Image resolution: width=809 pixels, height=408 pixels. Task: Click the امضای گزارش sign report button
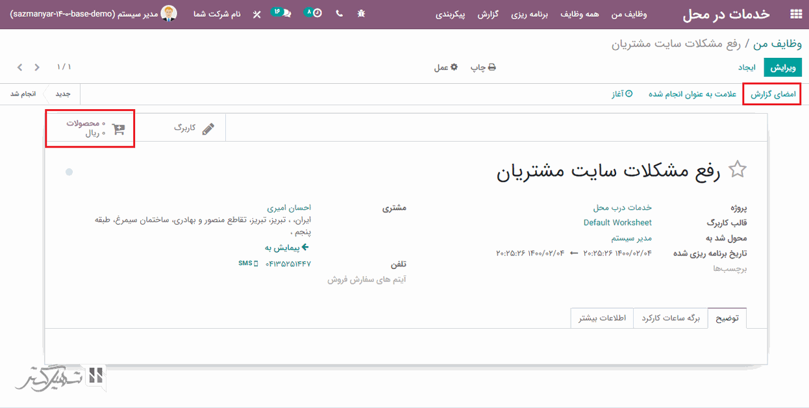pyautogui.click(x=773, y=94)
